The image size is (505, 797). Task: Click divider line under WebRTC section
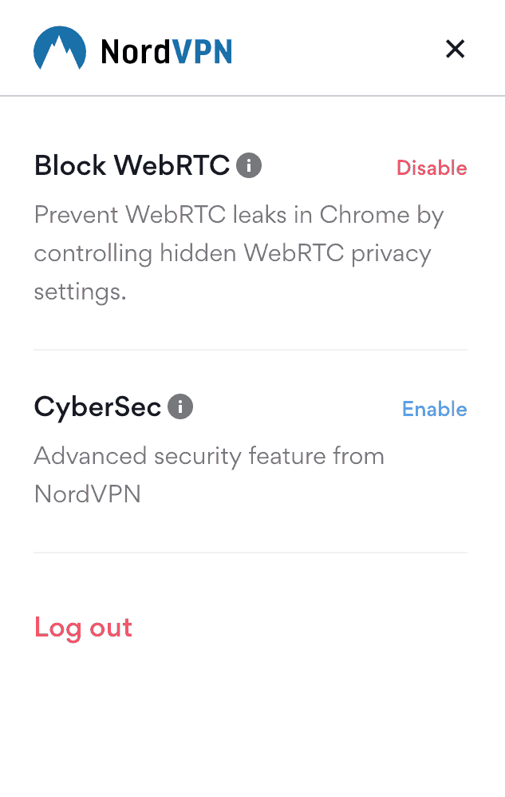(251, 350)
